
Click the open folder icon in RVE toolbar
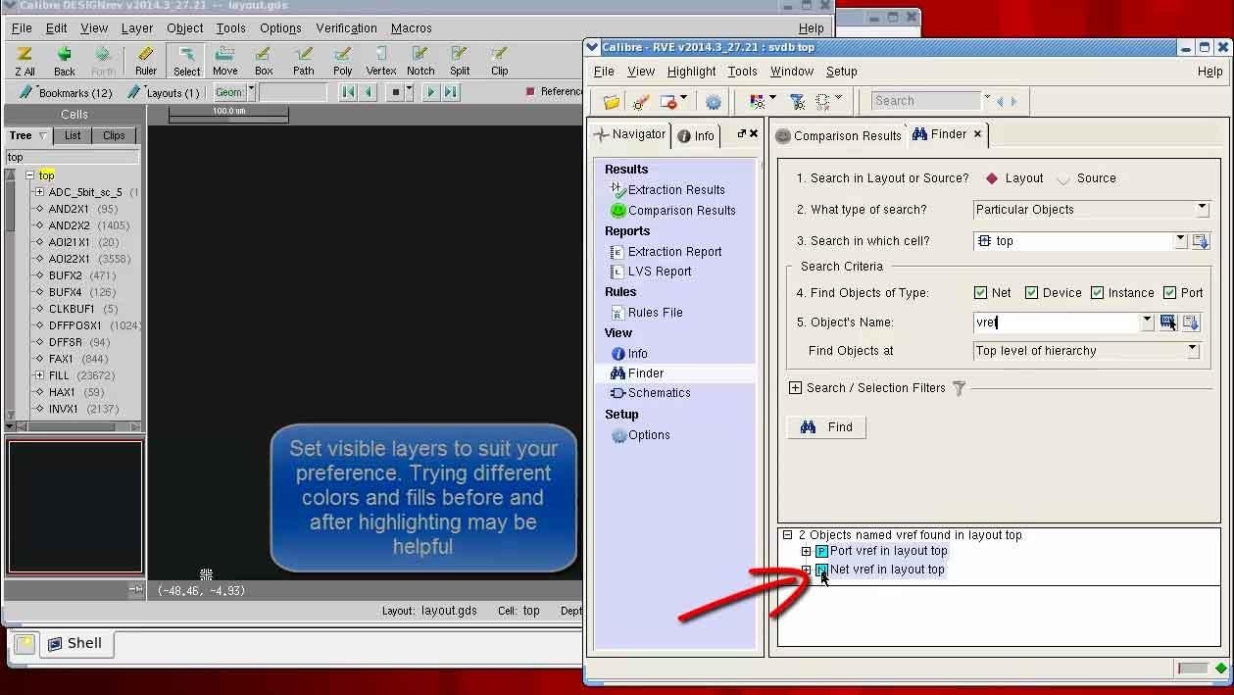(x=612, y=101)
